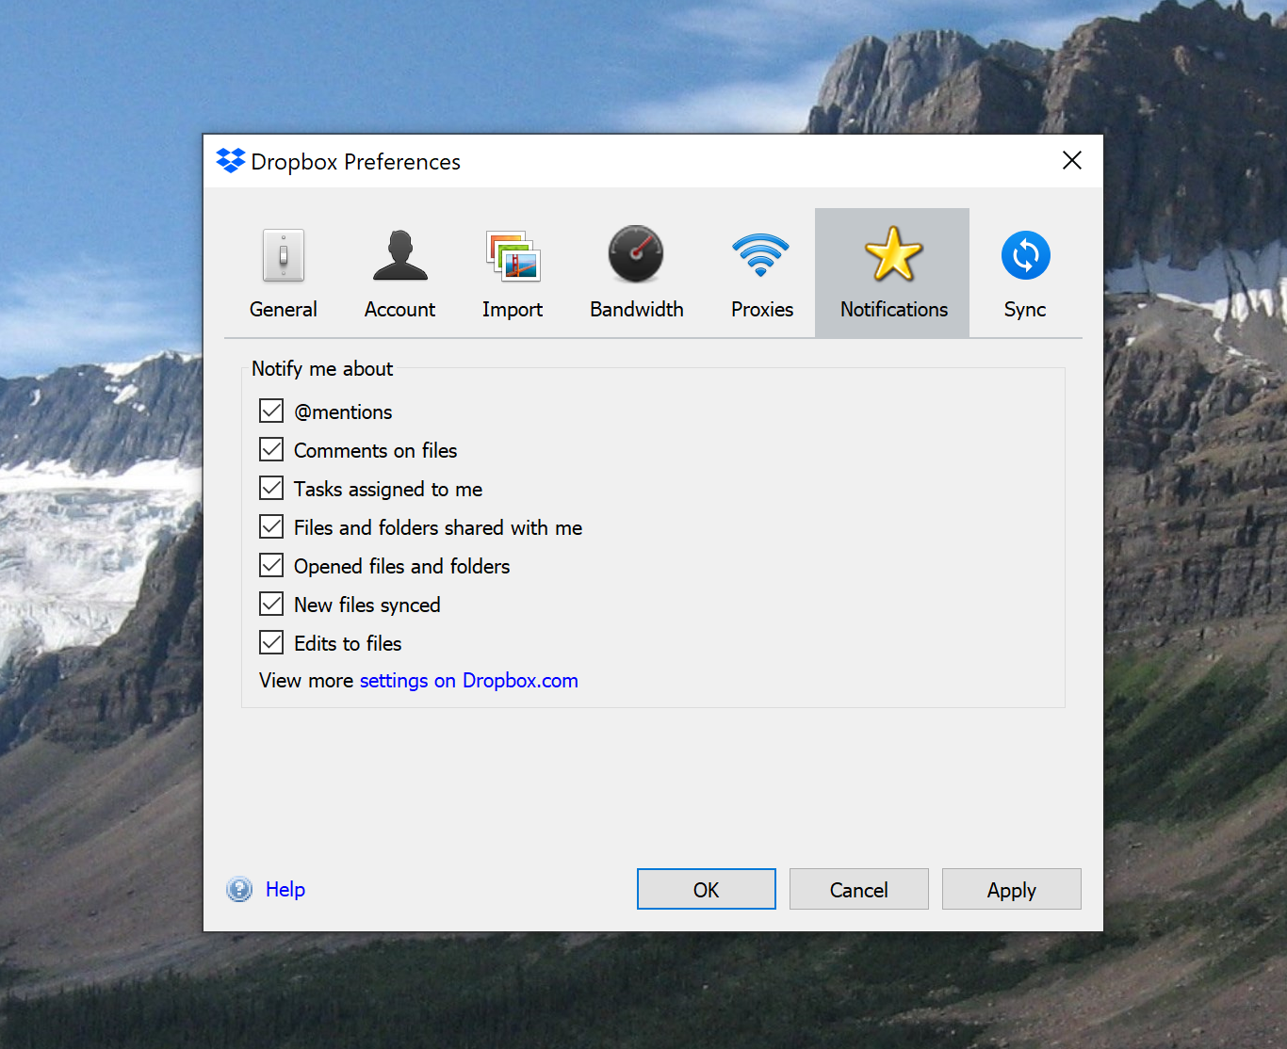This screenshot has height=1049, width=1287.
Task: Select the Account silhouette icon
Action: click(x=400, y=255)
